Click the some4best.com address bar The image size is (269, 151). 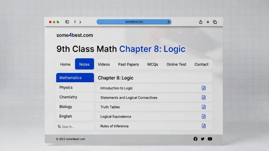point(134,22)
